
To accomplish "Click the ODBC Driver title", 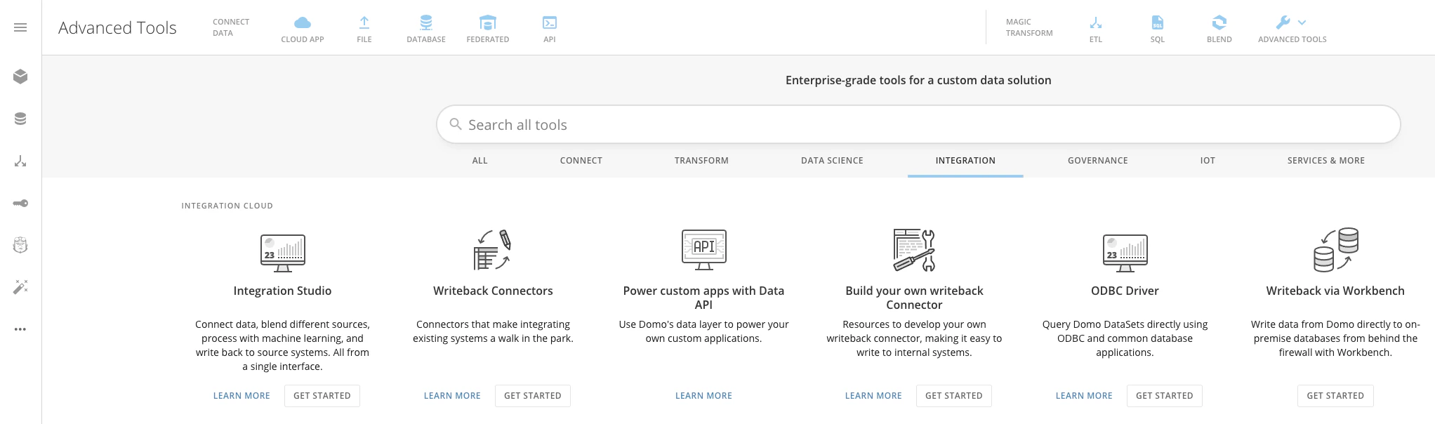I will [x=1125, y=291].
